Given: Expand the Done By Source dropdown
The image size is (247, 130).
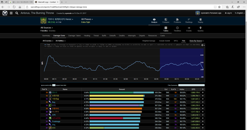Looking at the screenshot, I should pyautogui.click(x=196, y=41).
